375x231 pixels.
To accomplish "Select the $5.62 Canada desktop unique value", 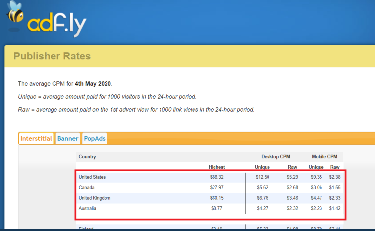I will tap(263, 188).
